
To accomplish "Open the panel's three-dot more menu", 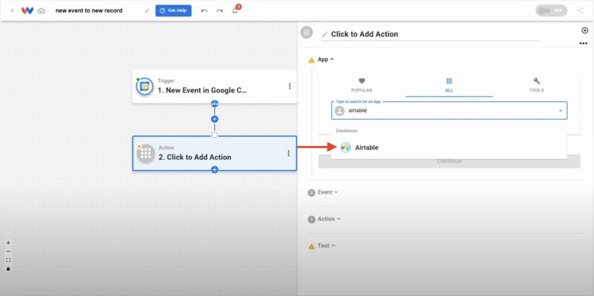I will click(584, 44).
